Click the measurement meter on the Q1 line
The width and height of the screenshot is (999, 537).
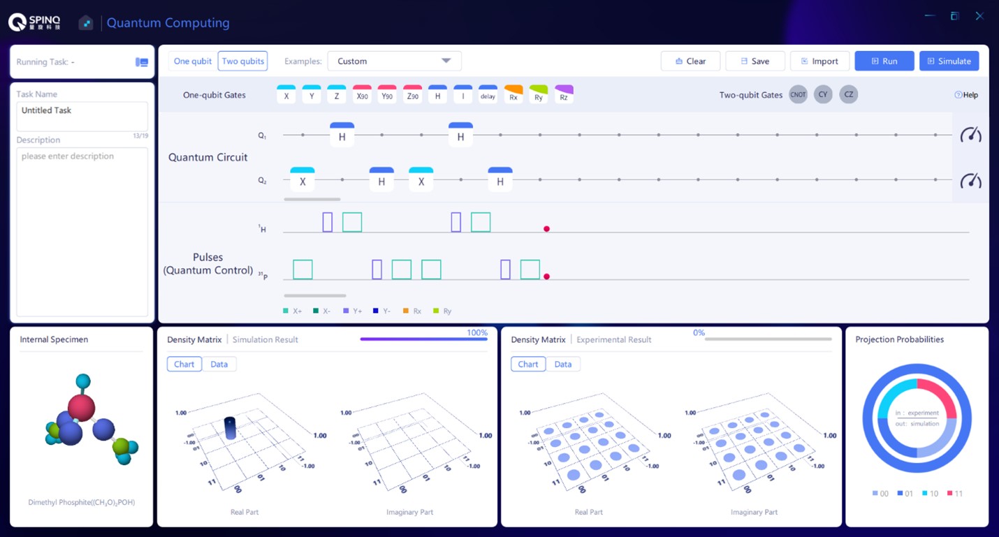(970, 134)
